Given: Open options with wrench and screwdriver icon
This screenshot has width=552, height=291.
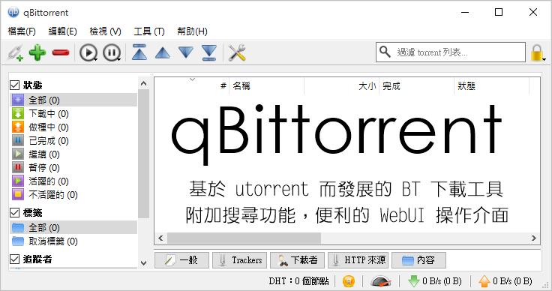Looking at the screenshot, I should (x=237, y=52).
